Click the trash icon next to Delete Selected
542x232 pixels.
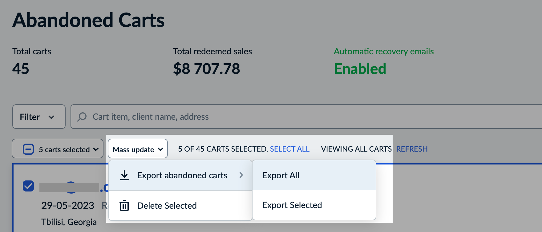[x=124, y=206]
